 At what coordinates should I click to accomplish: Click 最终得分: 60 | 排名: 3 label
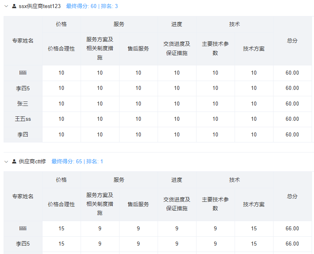pos(92,6)
